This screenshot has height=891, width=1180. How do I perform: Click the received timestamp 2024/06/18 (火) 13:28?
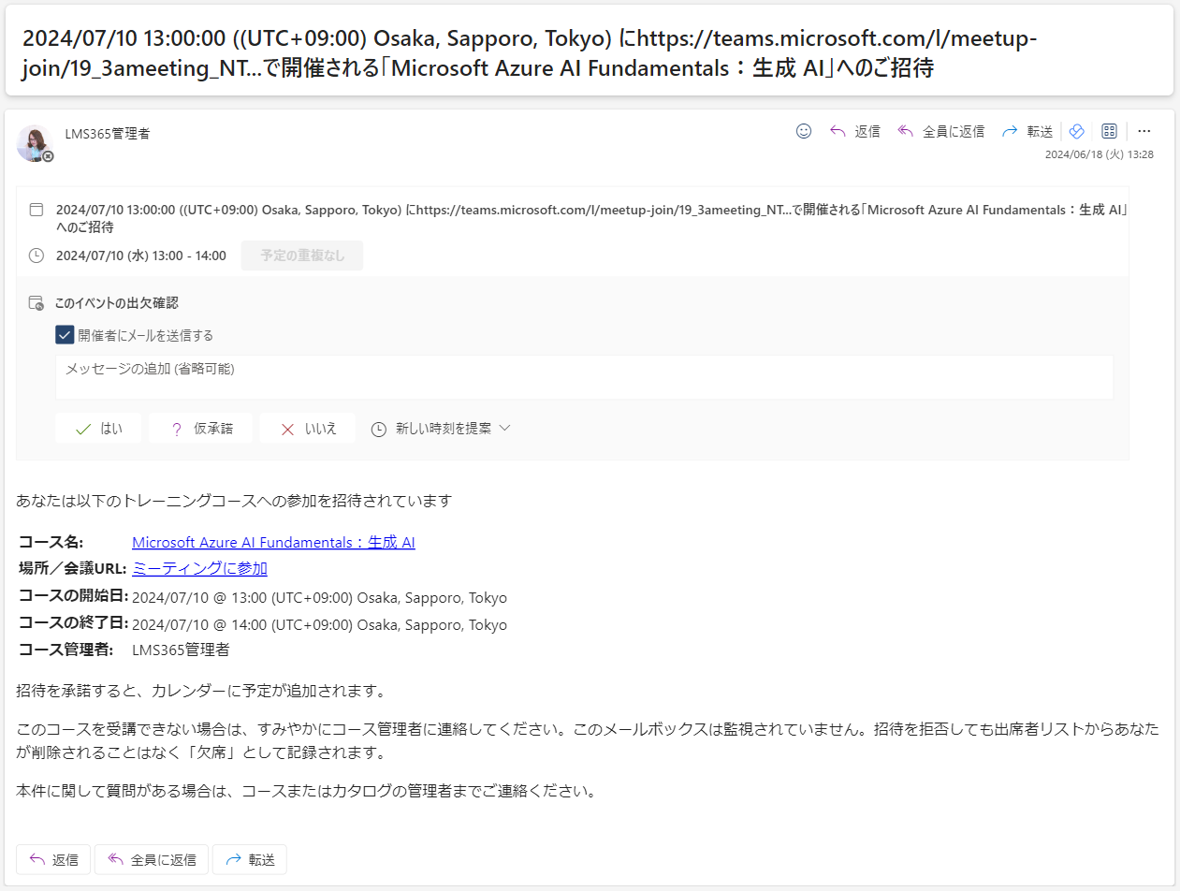click(1100, 154)
